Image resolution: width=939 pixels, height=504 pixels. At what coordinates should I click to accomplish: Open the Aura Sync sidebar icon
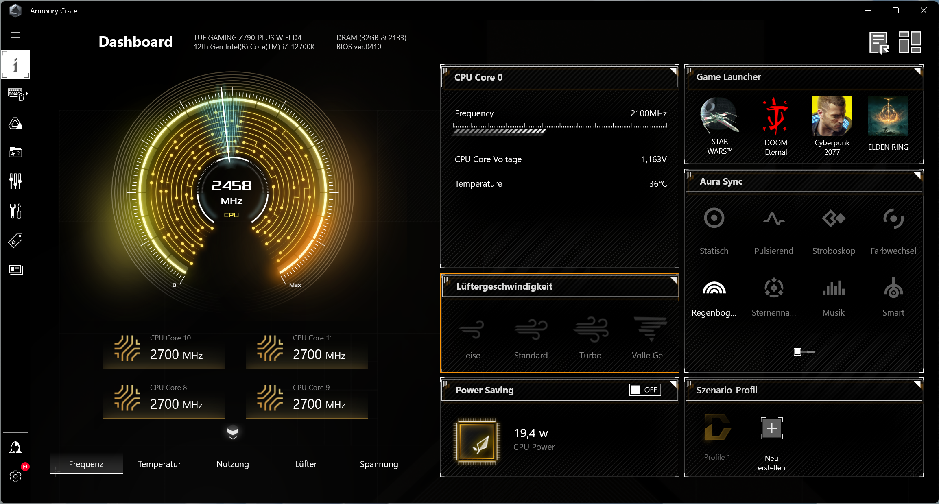15,124
